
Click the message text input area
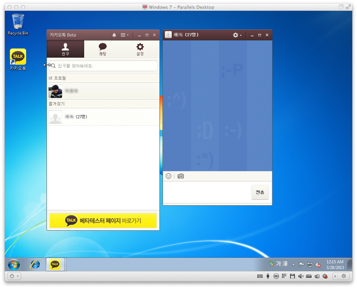tap(206, 192)
